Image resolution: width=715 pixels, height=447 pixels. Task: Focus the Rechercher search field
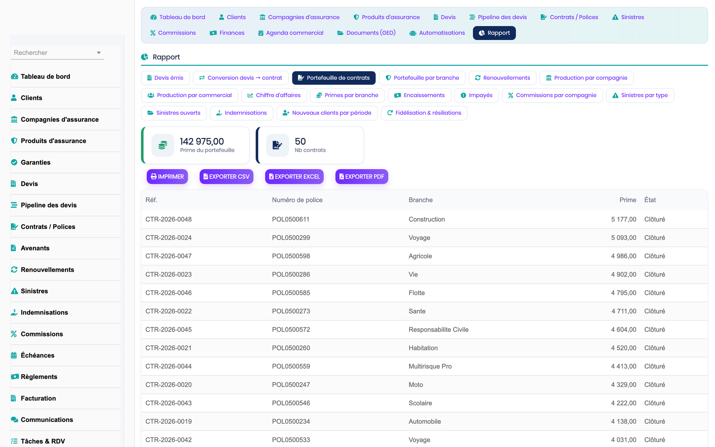57,53
